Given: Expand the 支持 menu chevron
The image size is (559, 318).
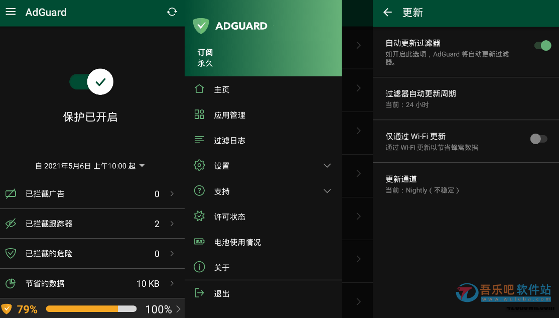Looking at the screenshot, I should click(x=327, y=191).
